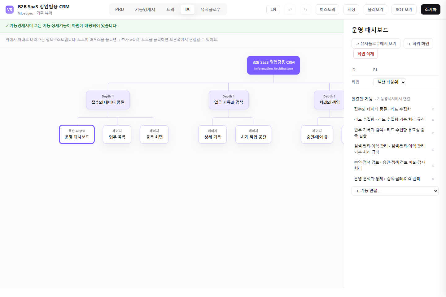Select the '업무 목록' page node
This screenshot has height=297, width=446.
pos(117,134)
